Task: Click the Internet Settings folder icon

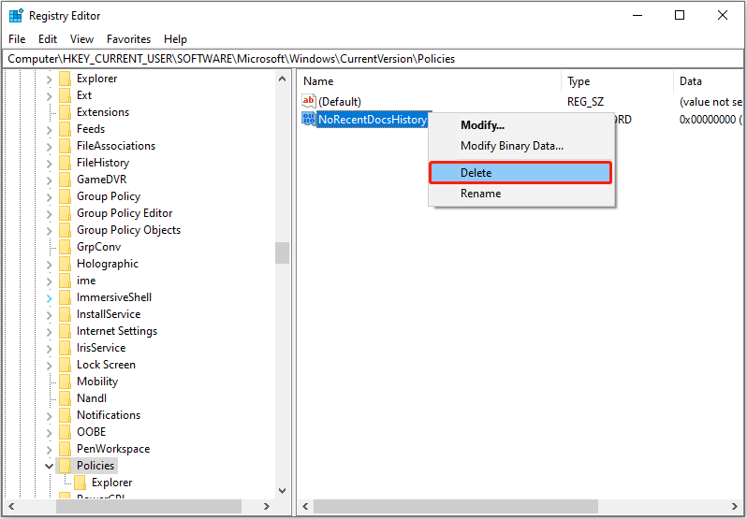Action: pyautogui.click(x=65, y=331)
